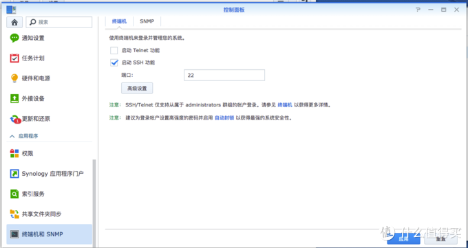Click the port field showing 22
The width and height of the screenshot is (468, 248).
[224, 76]
